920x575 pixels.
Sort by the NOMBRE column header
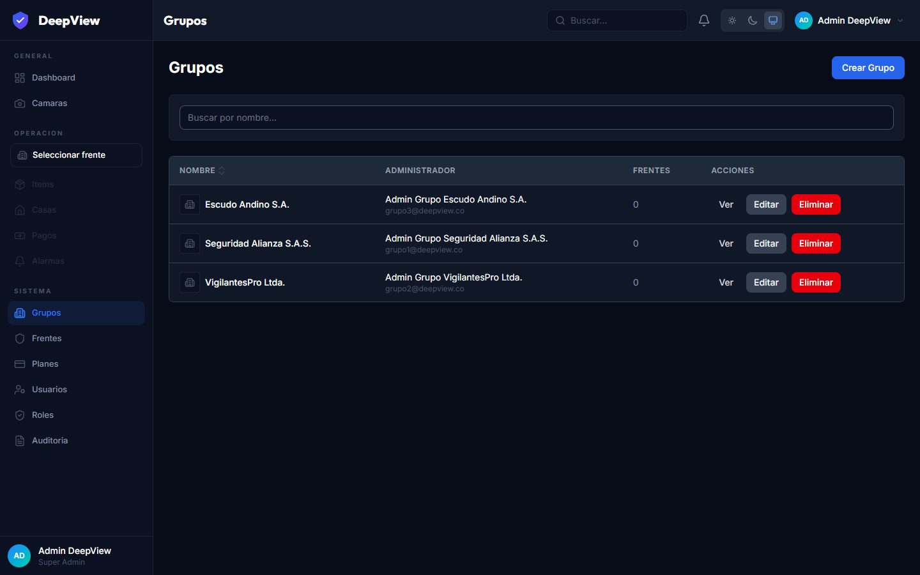[x=202, y=171]
